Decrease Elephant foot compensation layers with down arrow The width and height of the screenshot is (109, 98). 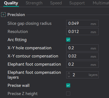(69, 76)
